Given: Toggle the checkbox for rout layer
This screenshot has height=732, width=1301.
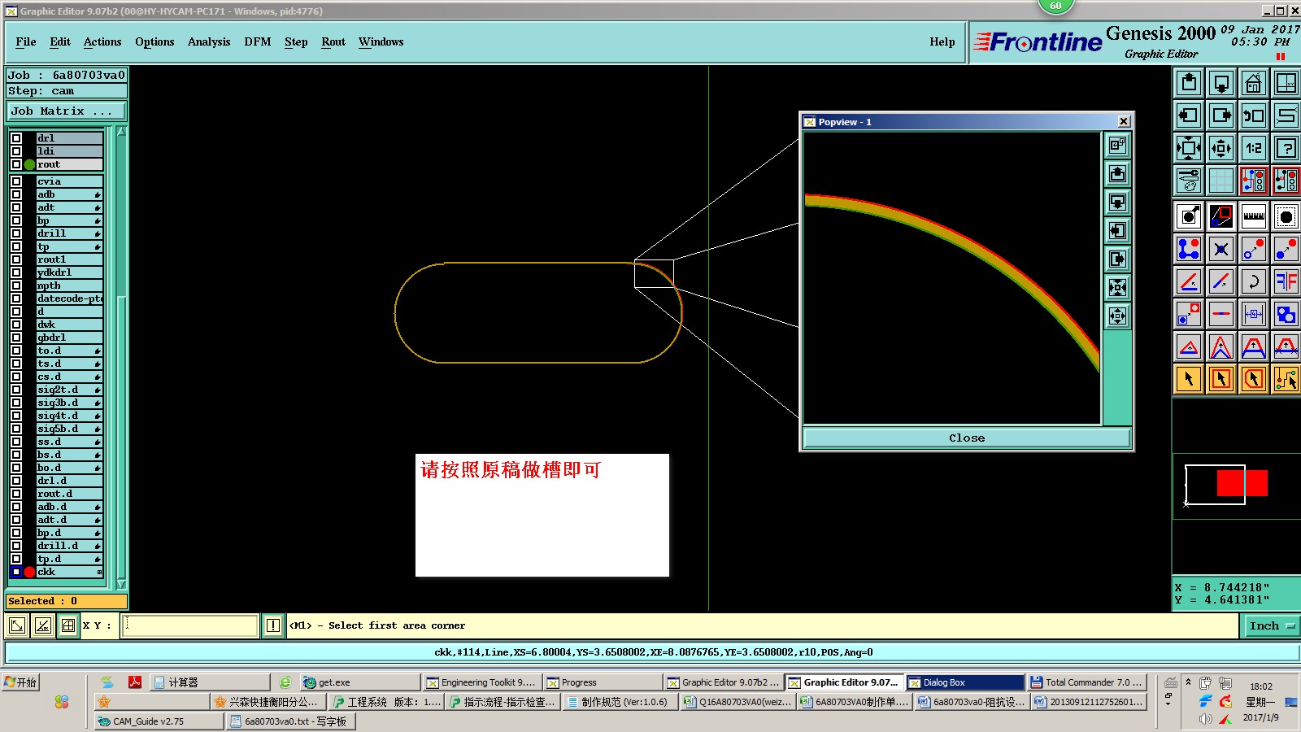Looking at the screenshot, I should pos(16,164).
